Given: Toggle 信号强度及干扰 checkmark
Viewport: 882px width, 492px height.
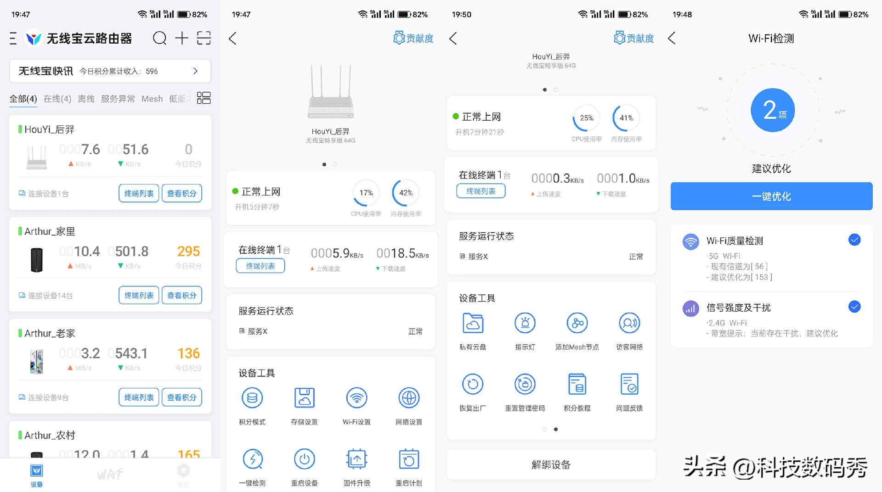Looking at the screenshot, I should tap(854, 307).
